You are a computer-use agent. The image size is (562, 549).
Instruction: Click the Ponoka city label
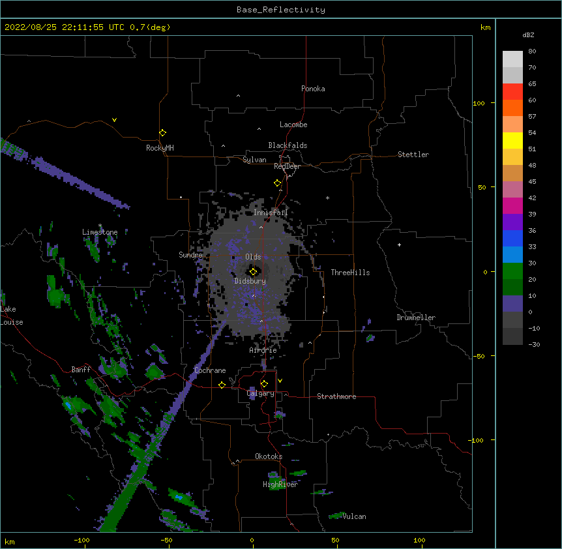313,89
